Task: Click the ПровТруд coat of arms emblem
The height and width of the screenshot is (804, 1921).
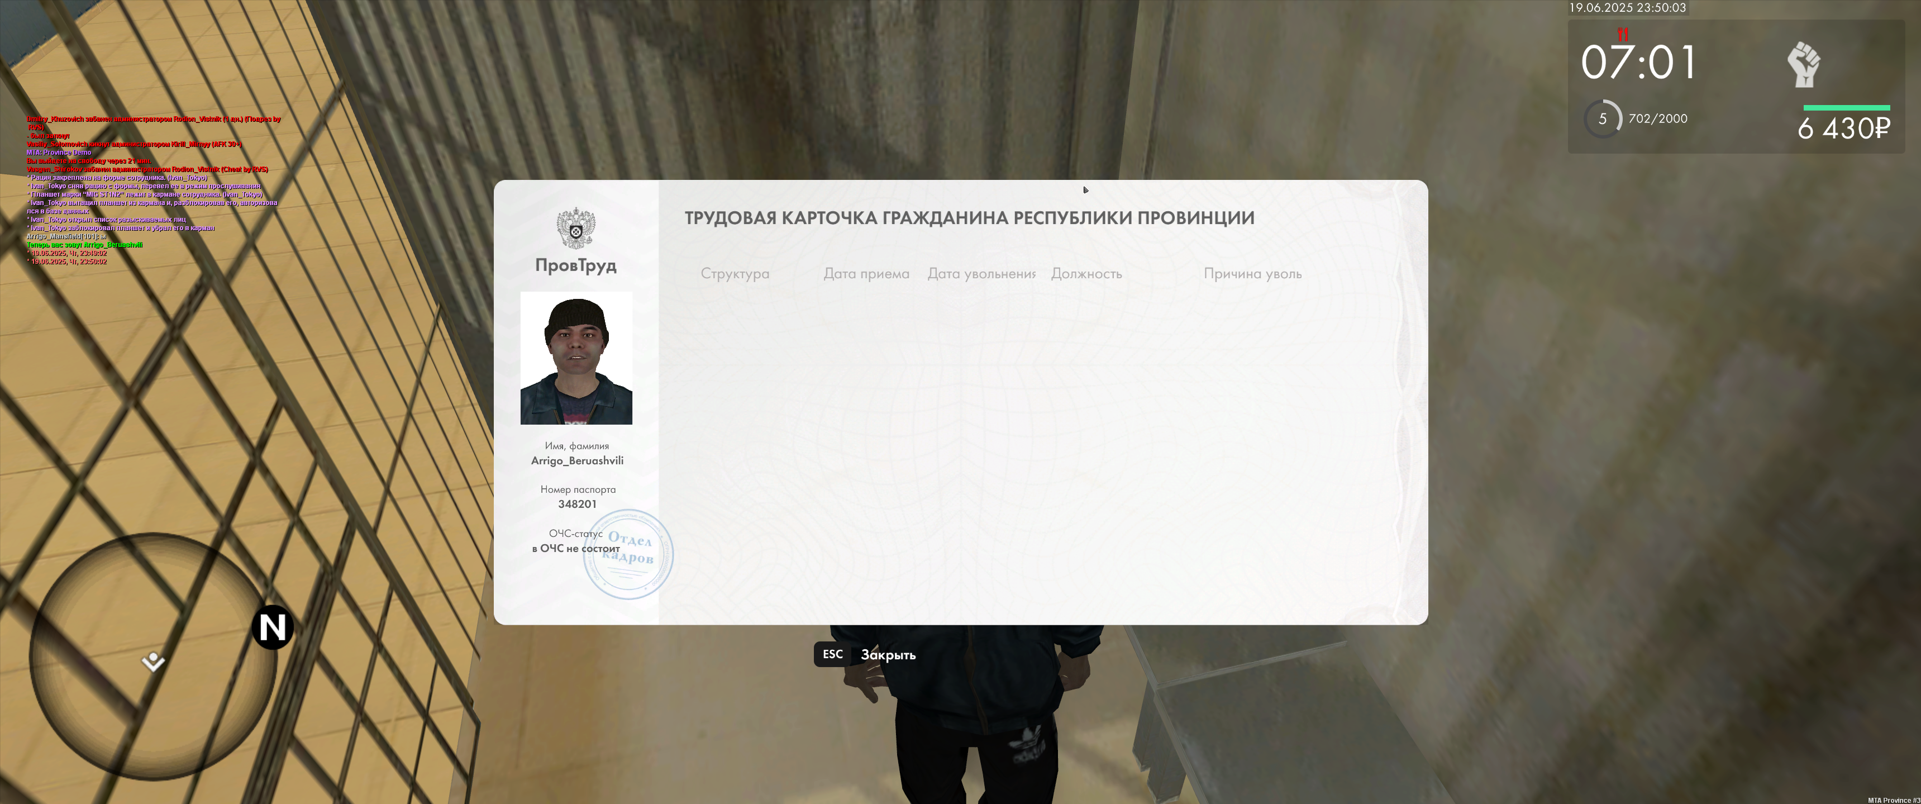Action: tap(576, 229)
